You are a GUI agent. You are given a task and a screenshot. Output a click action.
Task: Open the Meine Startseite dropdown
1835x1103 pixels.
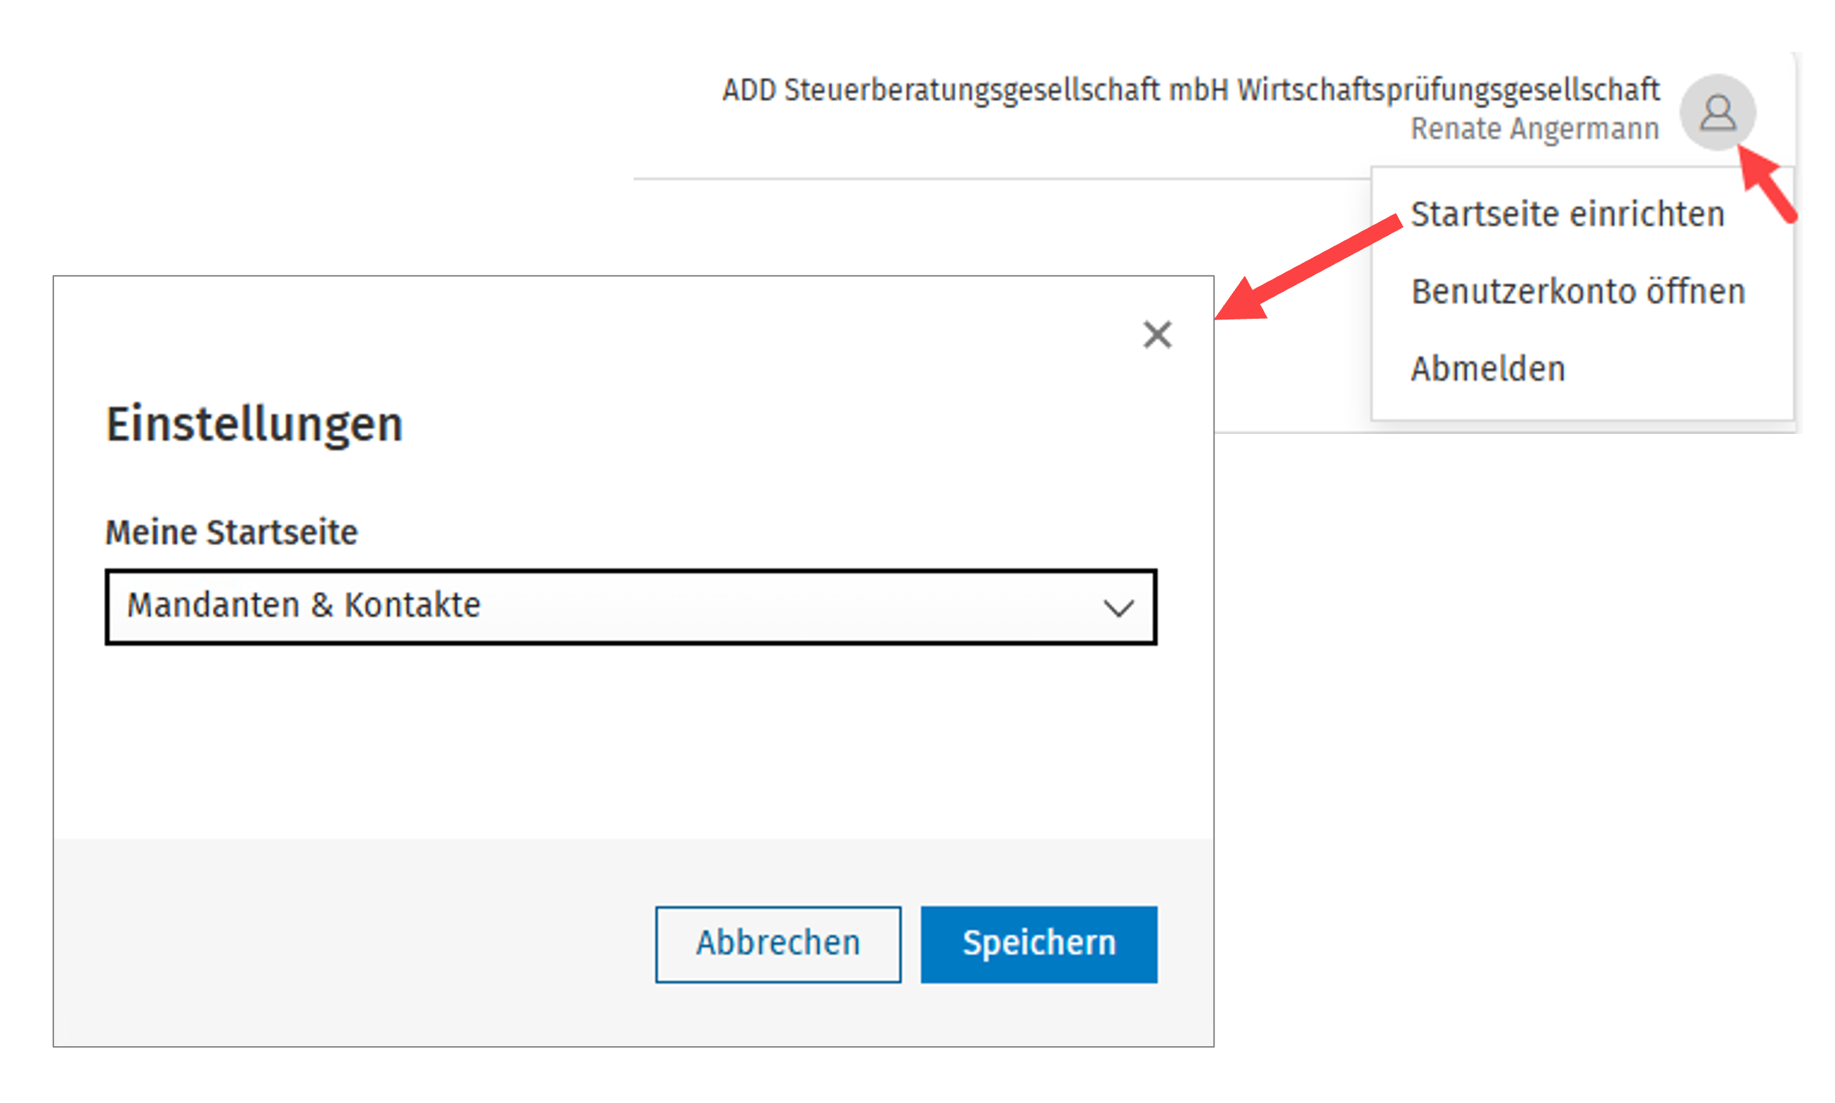click(x=630, y=607)
